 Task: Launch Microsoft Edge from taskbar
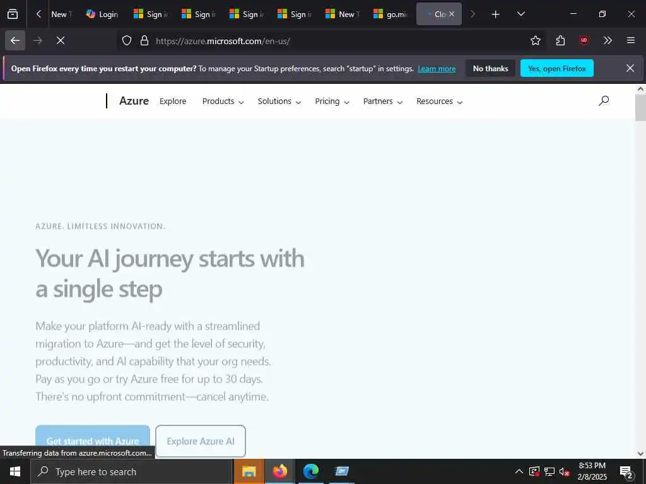[x=310, y=471]
